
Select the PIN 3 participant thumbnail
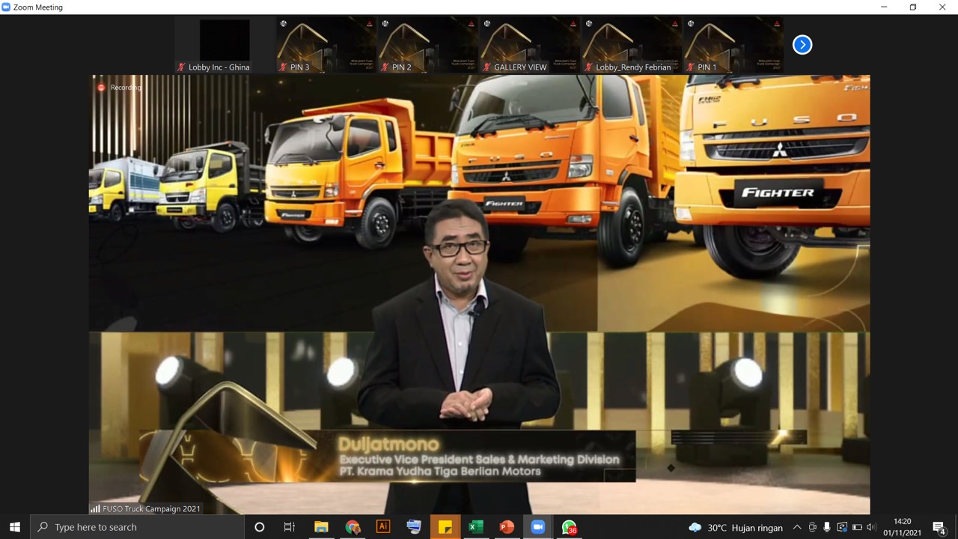[326, 45]
